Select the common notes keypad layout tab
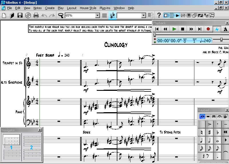This screenshot has width=229, height=164. (202, 116)
